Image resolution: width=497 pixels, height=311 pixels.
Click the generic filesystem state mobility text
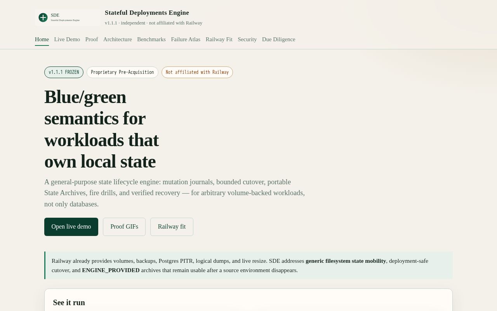(x=346, y=261)
